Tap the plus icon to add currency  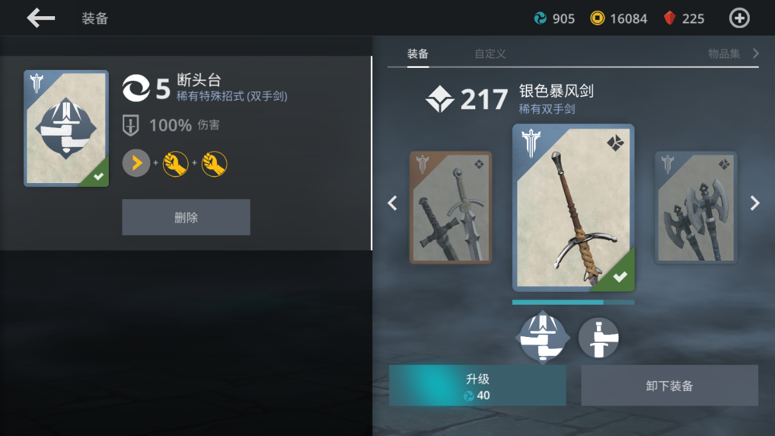(739, 18)
